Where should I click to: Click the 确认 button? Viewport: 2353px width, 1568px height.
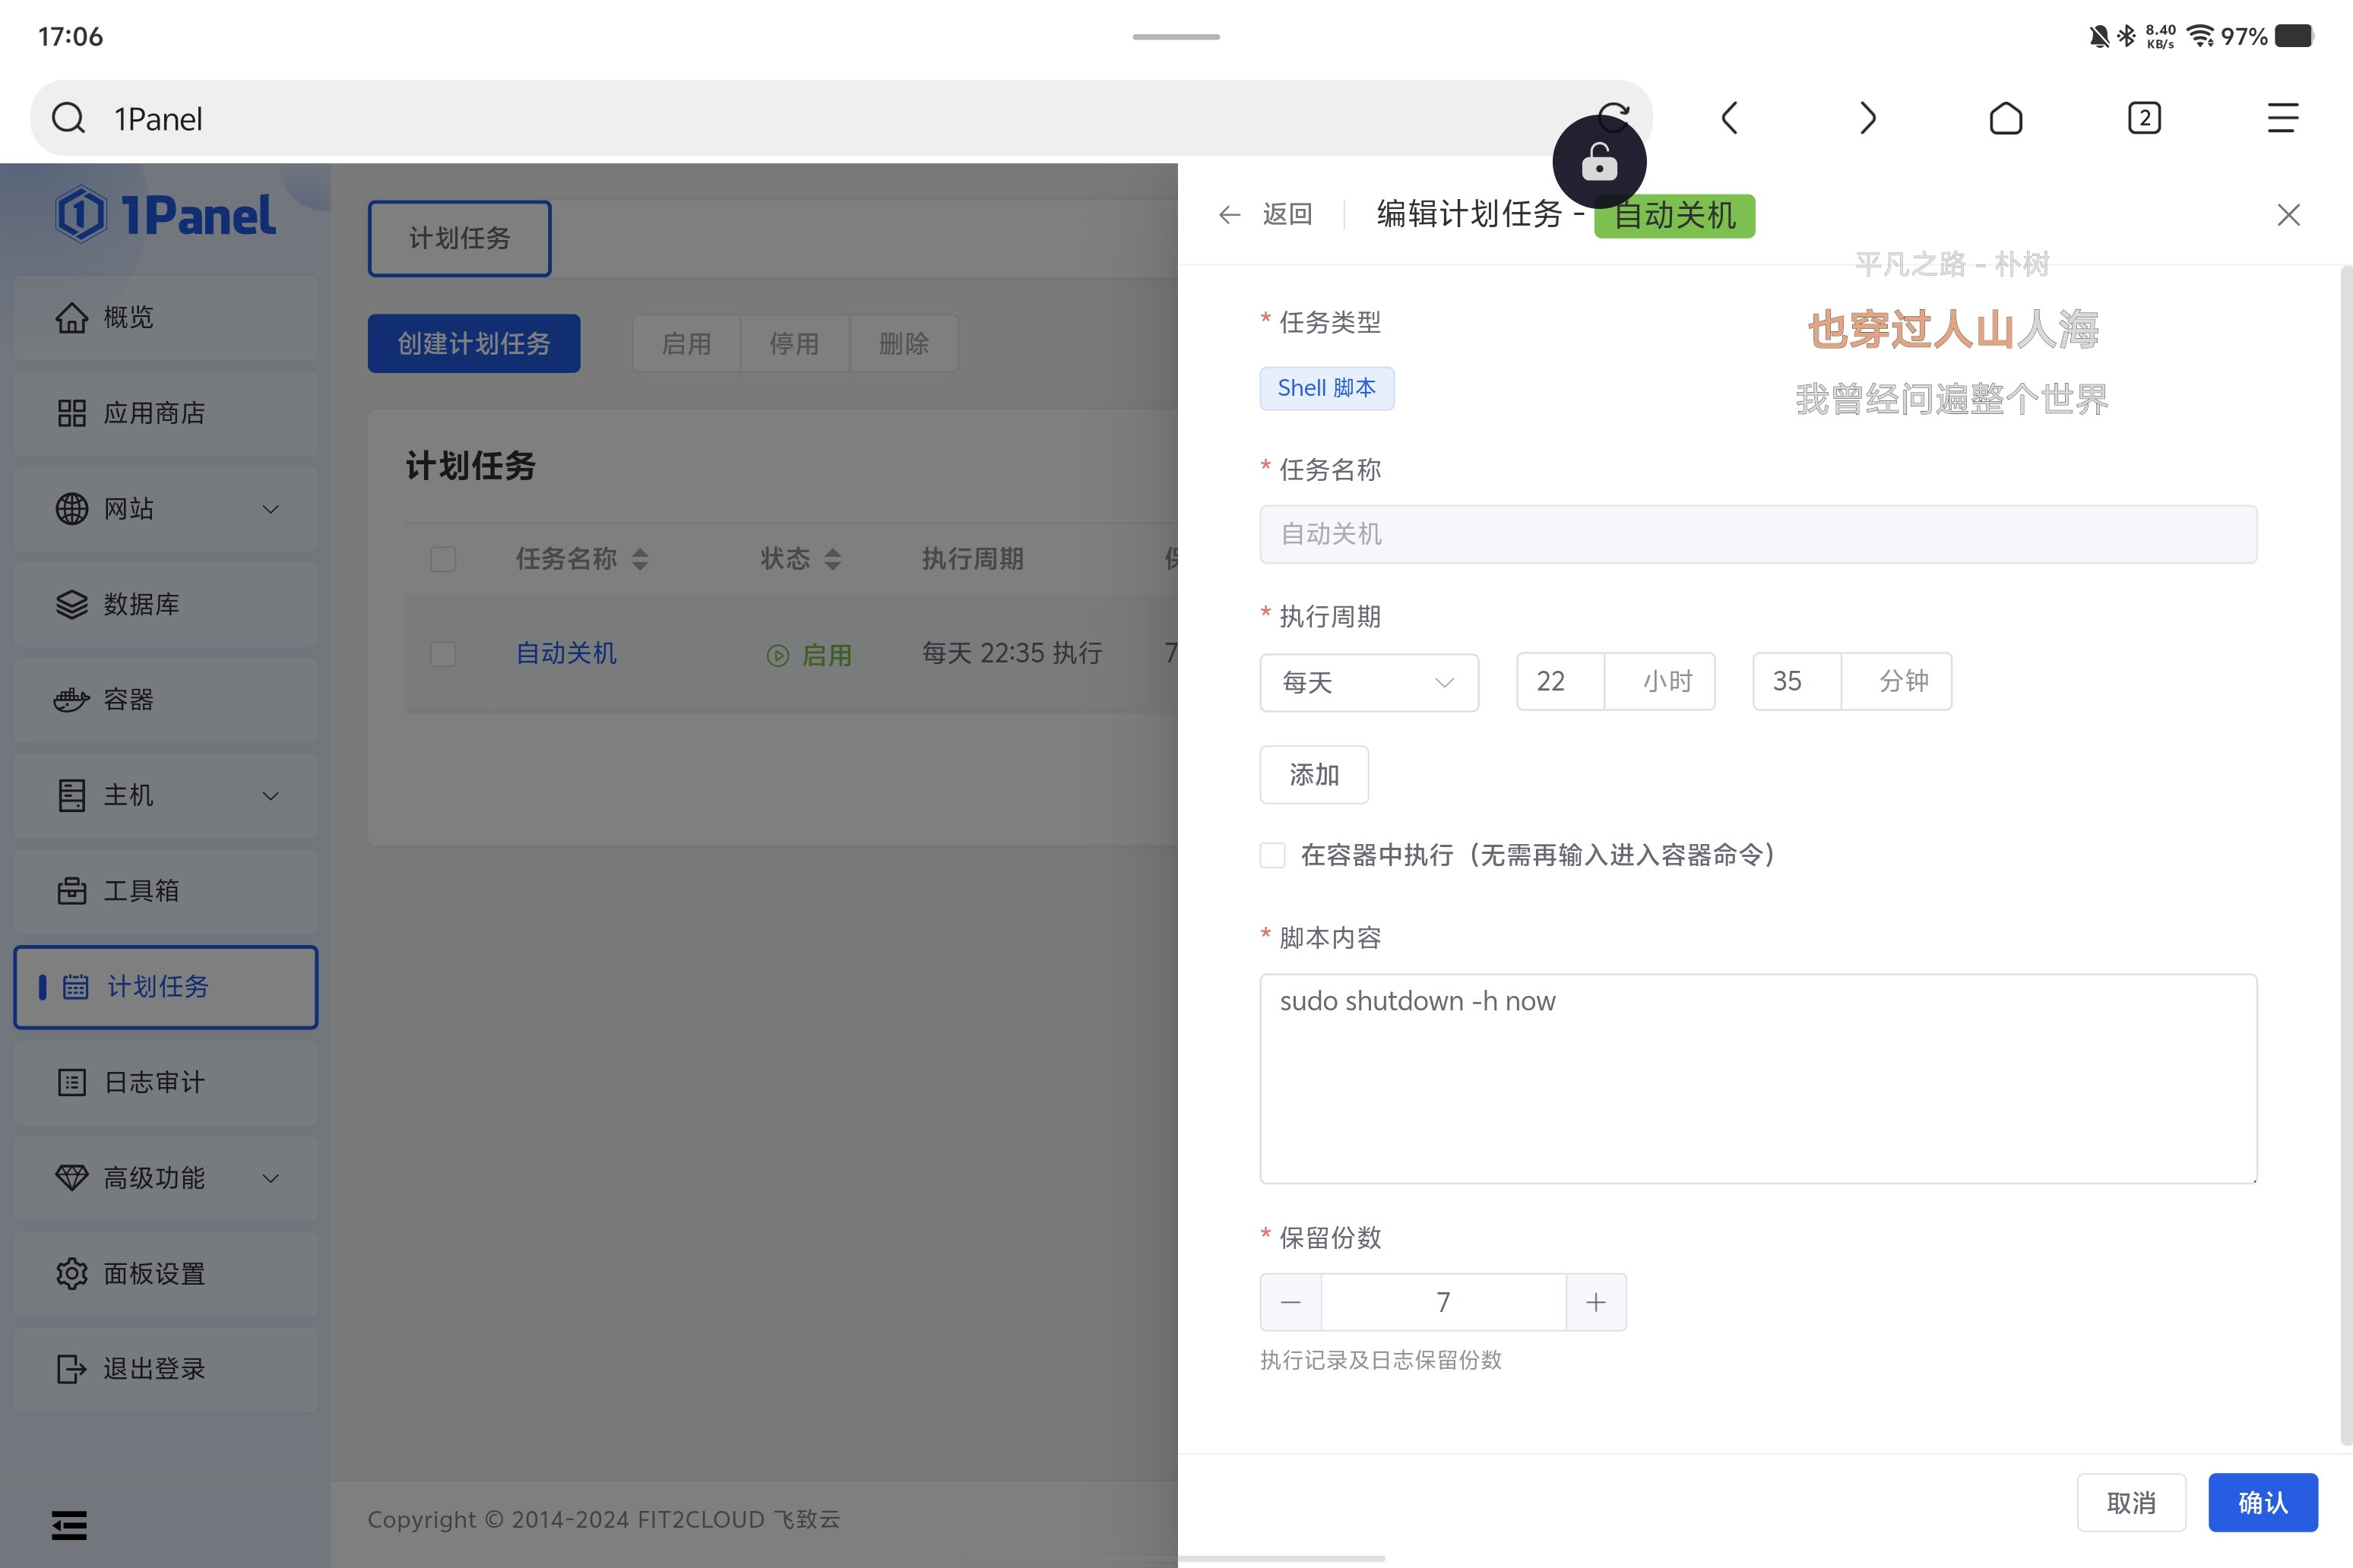(x=2262, y=1502)
